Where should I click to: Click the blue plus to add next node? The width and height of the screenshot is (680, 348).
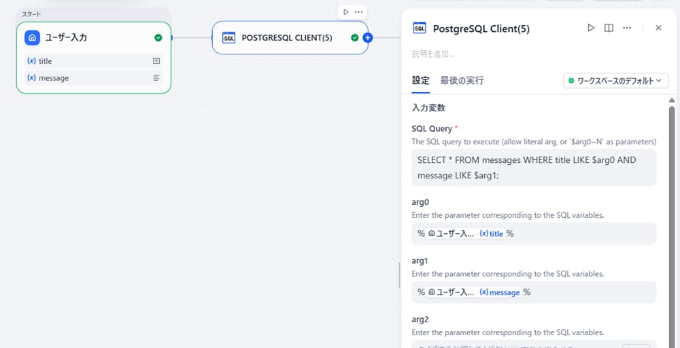point(368,37)
